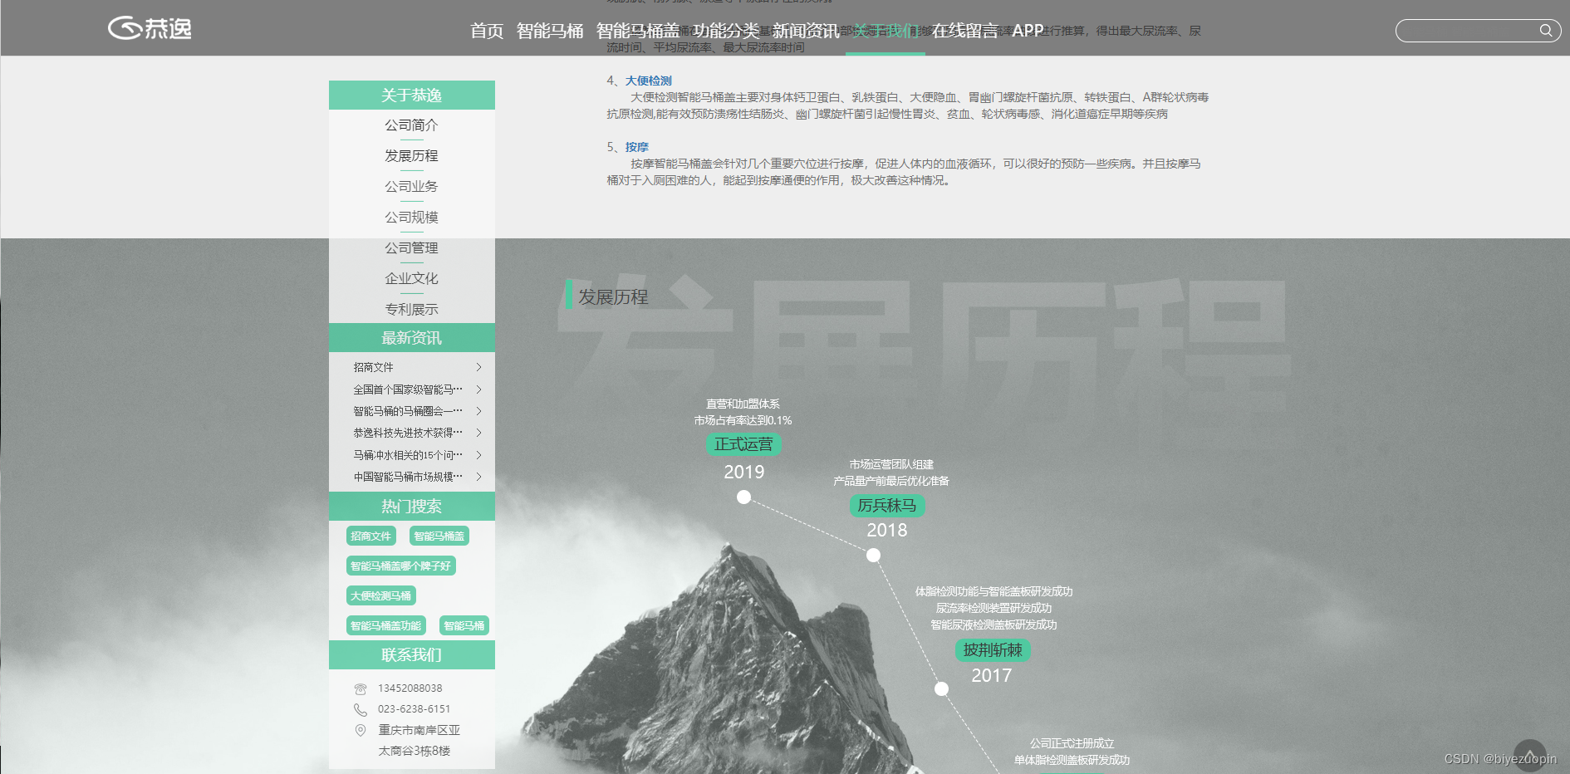The height and width of the screenshot is (774, 1570).
Task: Click the 招商文件 hot search tag
Action: 370,536
